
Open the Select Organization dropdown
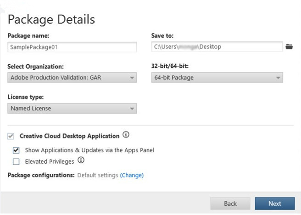coord(72,78)
